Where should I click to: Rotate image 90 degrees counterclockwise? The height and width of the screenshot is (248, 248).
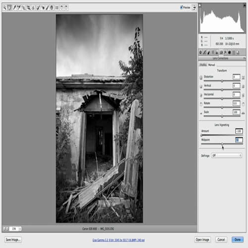62,7
